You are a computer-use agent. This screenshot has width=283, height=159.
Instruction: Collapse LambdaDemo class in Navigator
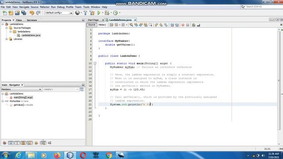3,94
